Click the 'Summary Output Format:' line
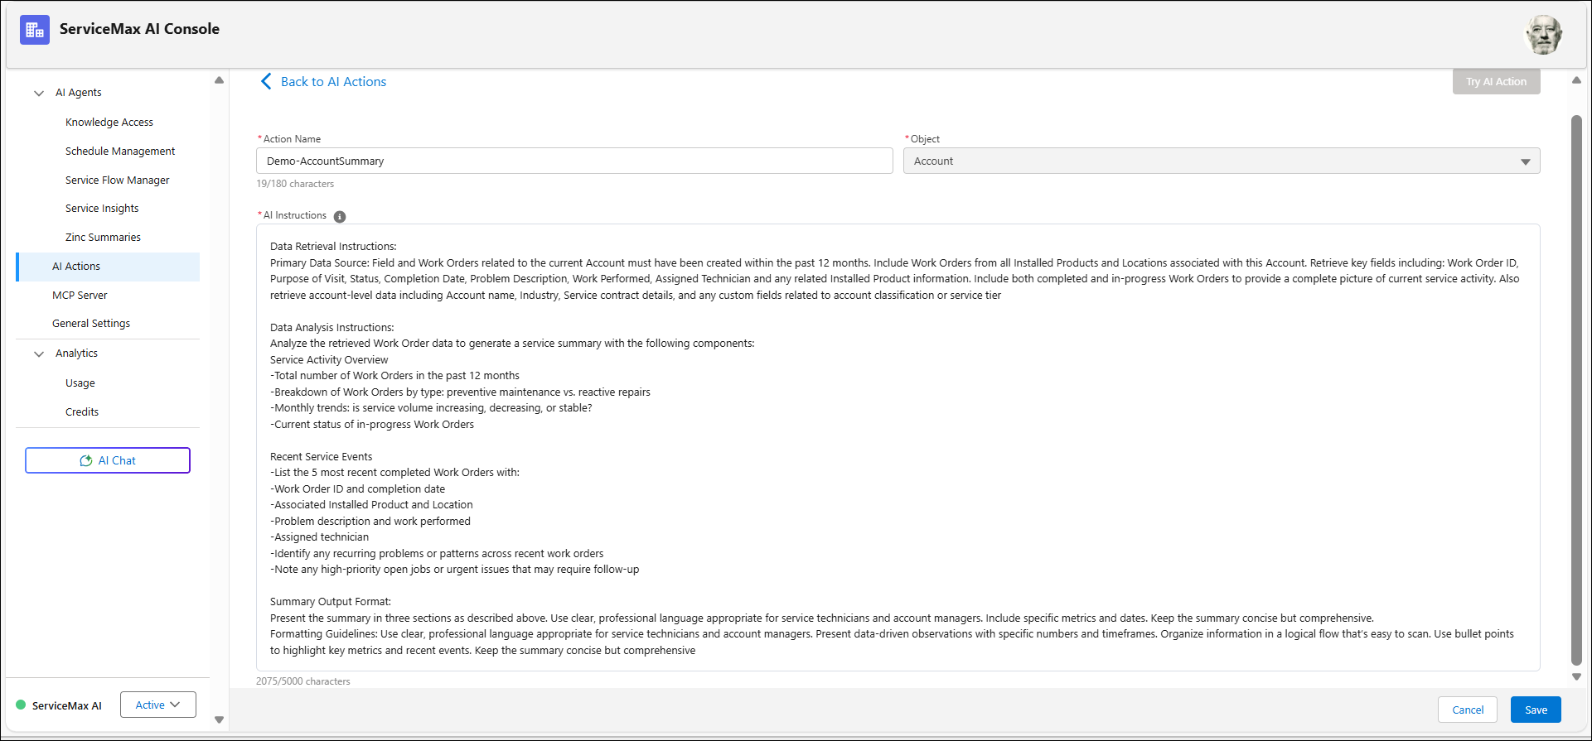 click(x=330, y=602)
